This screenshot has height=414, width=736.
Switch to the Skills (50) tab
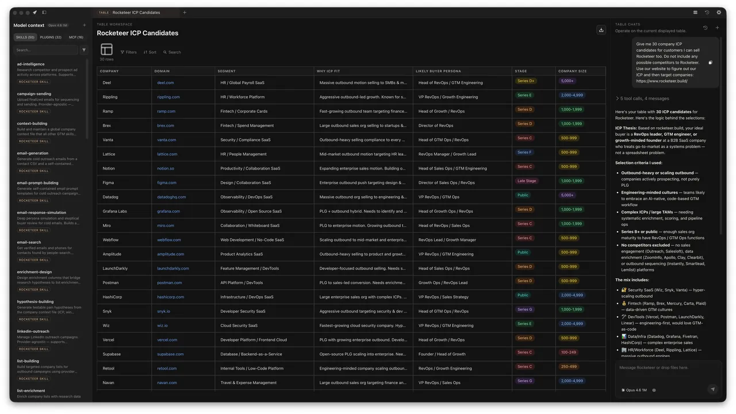(25, 37)
